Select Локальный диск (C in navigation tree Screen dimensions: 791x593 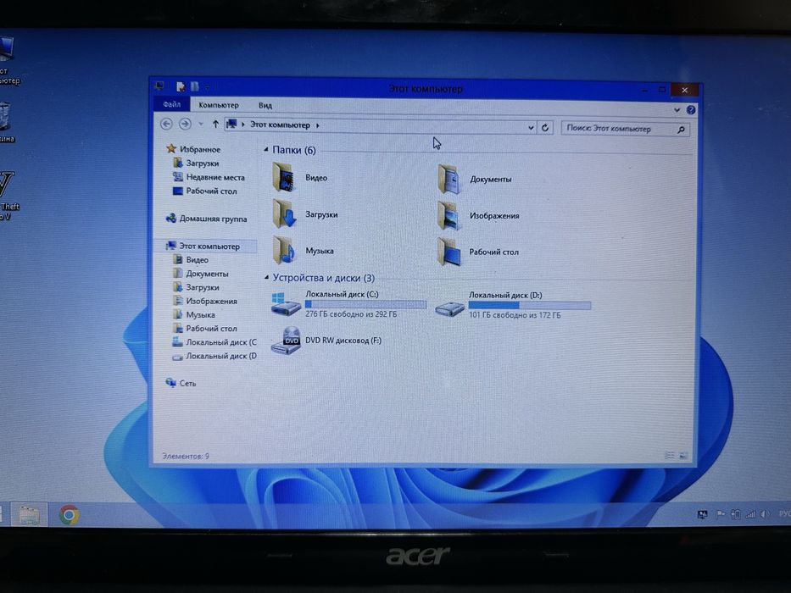214,342
